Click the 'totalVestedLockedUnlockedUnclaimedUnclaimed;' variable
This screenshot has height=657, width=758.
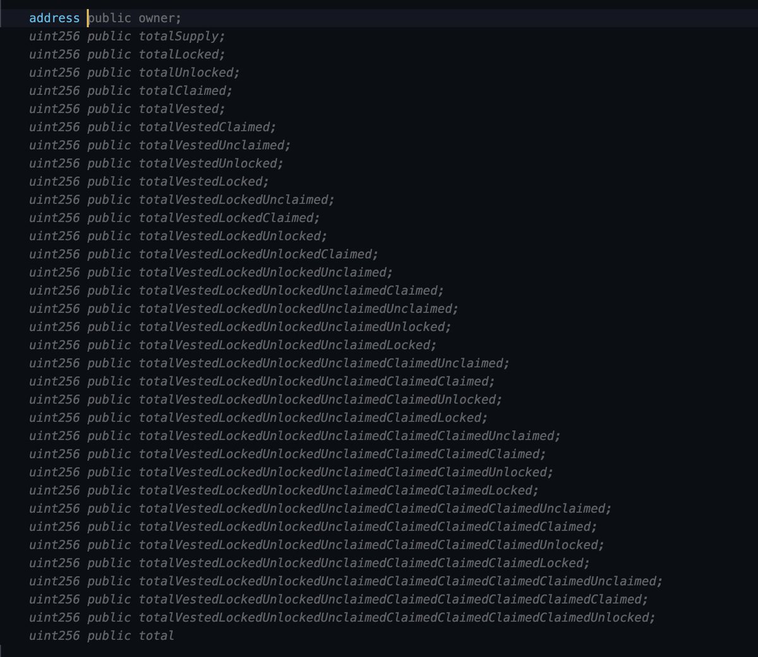point(299,308)
